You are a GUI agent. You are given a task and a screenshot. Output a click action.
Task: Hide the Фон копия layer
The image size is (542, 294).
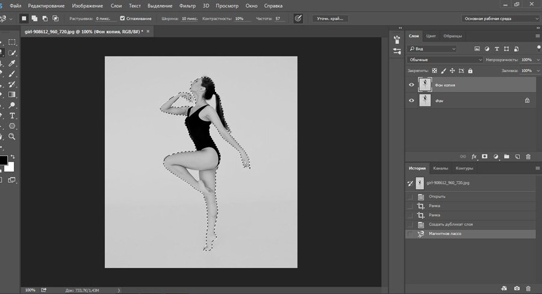coord(411,85)
